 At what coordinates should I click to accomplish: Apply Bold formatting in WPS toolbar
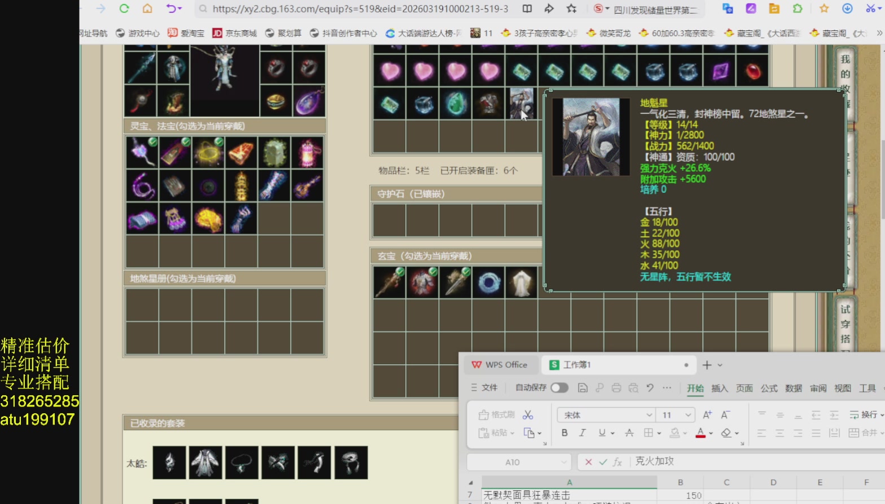pyautogui.click(x=564, y=433)
